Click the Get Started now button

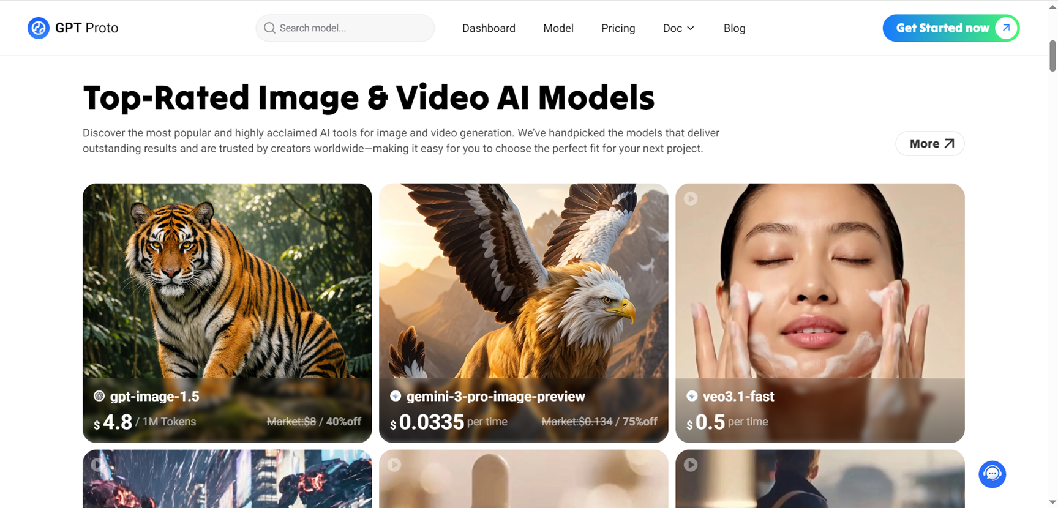tap(951, 28)
